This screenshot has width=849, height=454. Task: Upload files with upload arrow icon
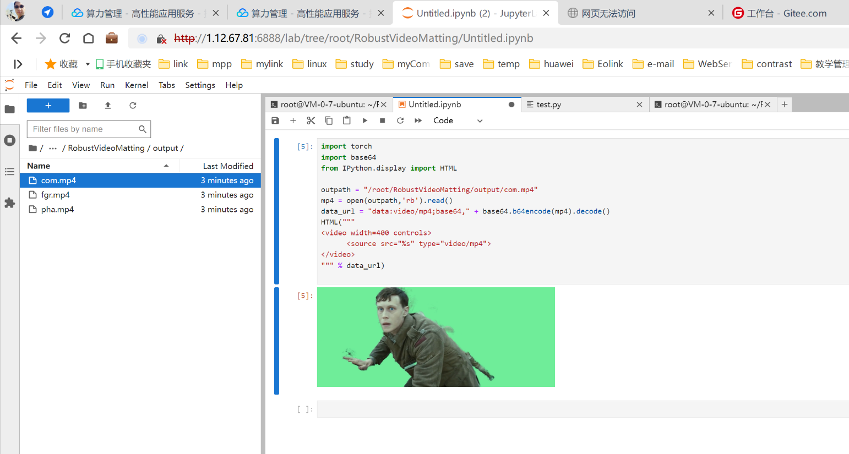coord(108,106)
